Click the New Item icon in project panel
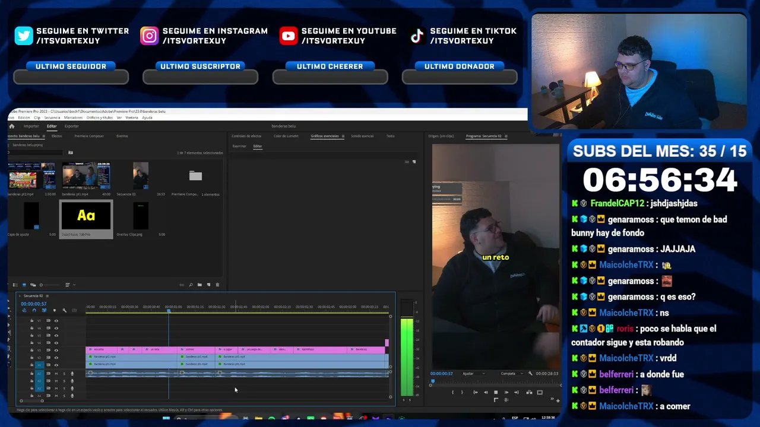The height and width of the screenshot is (427, 760). coord(208,285)
